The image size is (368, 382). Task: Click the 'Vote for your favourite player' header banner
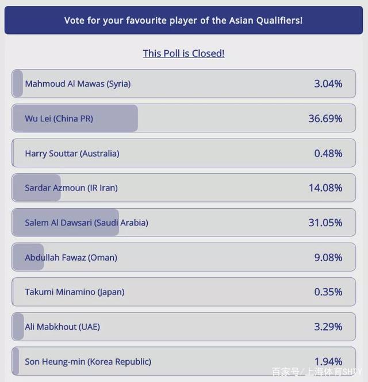pos(183,21)
